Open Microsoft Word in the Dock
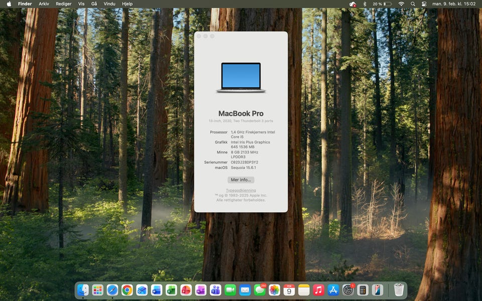This screenshot has width=482, height=301. [x=157, y=289]
